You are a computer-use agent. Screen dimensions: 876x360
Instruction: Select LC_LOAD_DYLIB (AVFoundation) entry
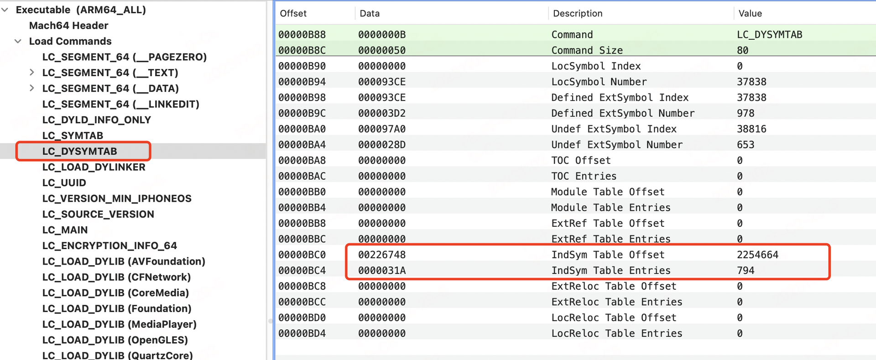[x=124, y=261]
